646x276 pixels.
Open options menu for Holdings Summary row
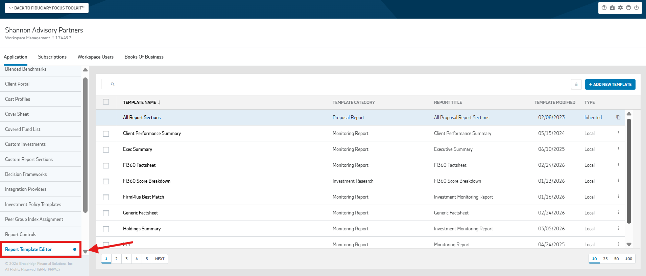click(618, 228)
